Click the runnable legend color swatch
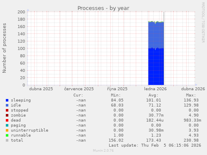The image size is (207, 155). point(7,135)
